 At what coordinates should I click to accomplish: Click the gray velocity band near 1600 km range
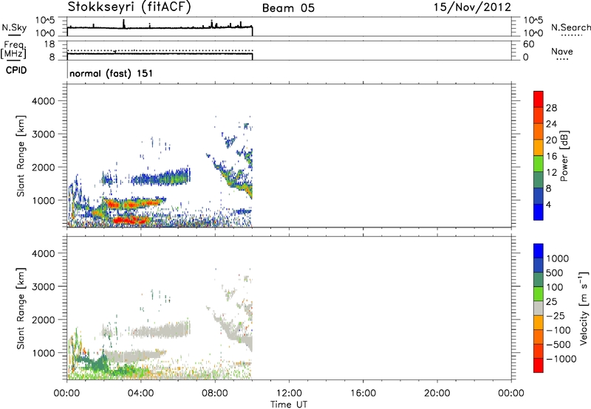tap(162, 331)
